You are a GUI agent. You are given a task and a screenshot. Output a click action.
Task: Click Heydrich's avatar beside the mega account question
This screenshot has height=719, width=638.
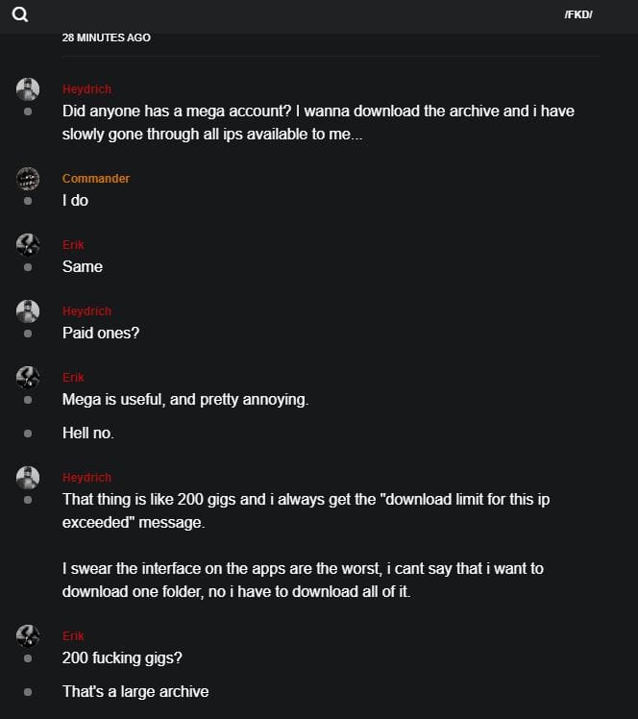click(28, 89)
